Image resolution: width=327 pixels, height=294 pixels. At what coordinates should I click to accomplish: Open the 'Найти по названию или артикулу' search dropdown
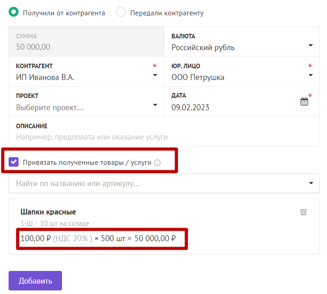(x=164, y=183)
